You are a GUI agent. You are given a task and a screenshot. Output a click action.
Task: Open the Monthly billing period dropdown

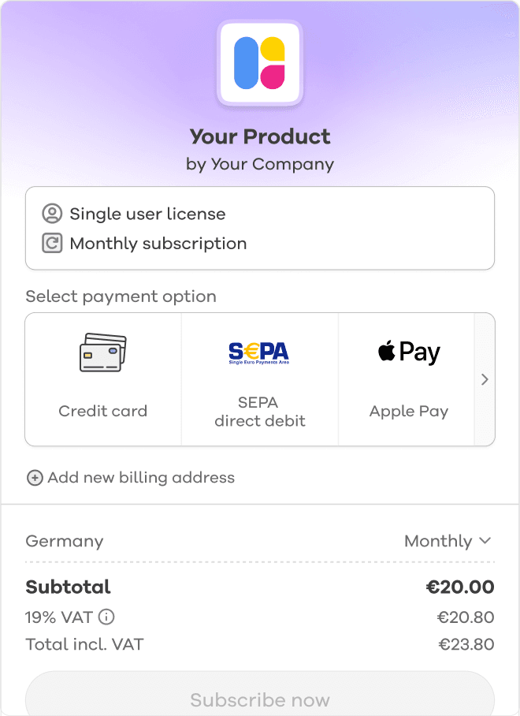pyautogui.click(x=438, y=541)
